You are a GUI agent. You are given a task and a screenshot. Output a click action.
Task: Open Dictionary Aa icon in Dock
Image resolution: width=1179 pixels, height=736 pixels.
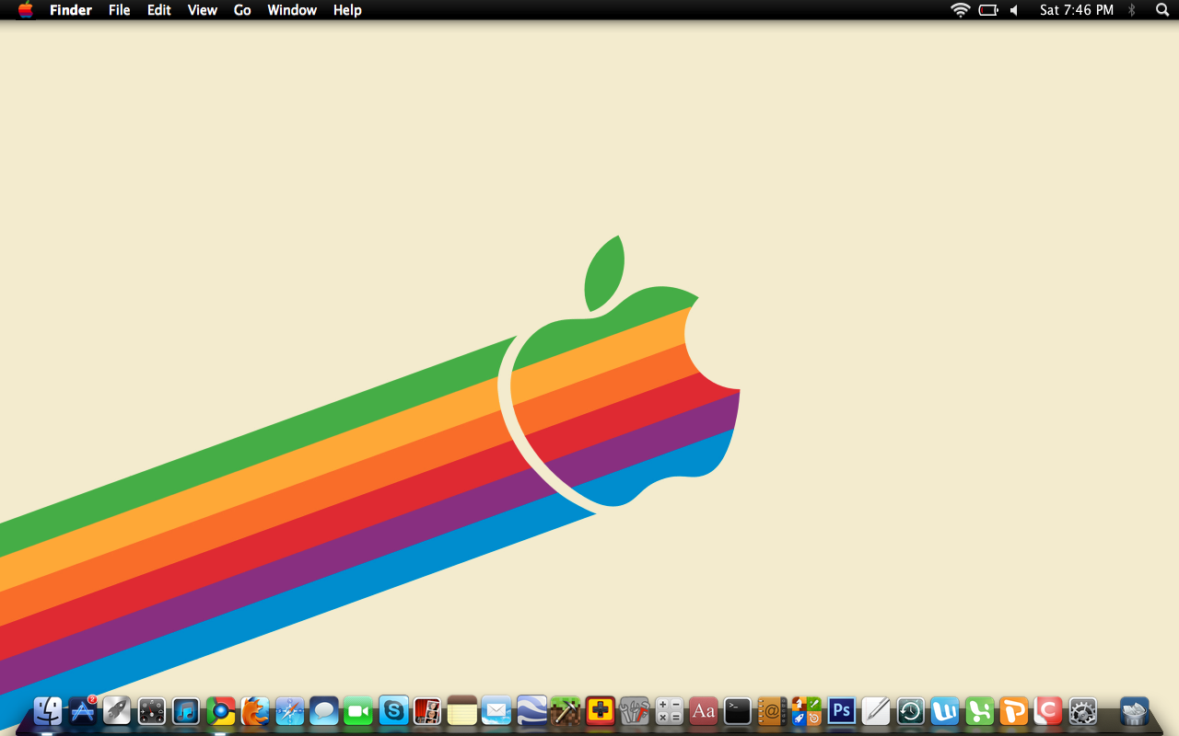point(704,711)
